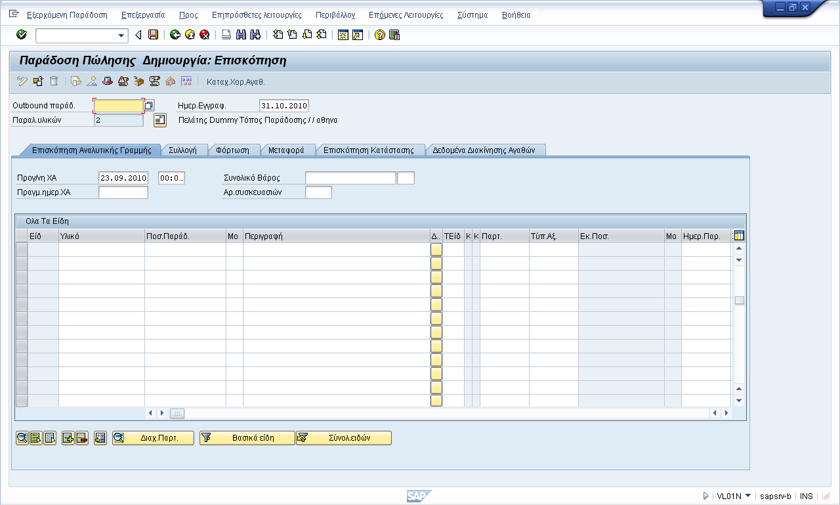
Task: Click the Customize Local Layout icon
Action: tap(394, 35)
